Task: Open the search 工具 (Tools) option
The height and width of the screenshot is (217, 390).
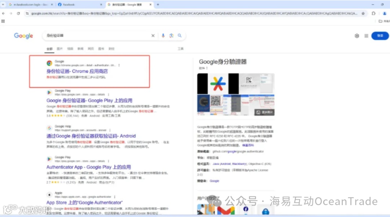Action: pos(181,49)
